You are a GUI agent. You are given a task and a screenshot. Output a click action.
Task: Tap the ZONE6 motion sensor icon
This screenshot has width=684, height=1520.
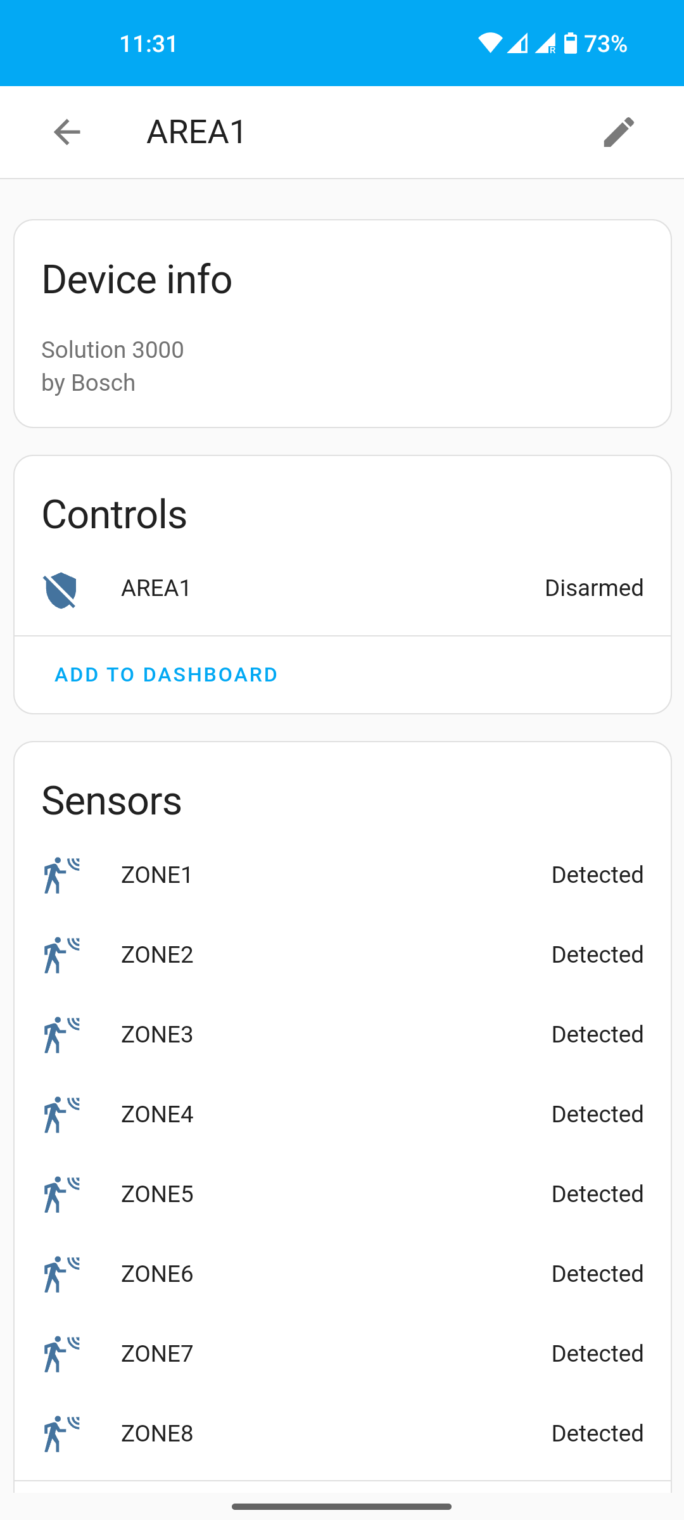61,1274
